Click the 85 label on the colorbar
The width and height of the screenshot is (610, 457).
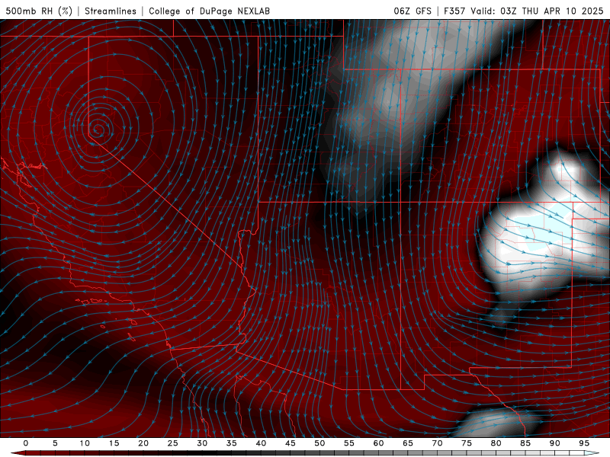(525, 443)
